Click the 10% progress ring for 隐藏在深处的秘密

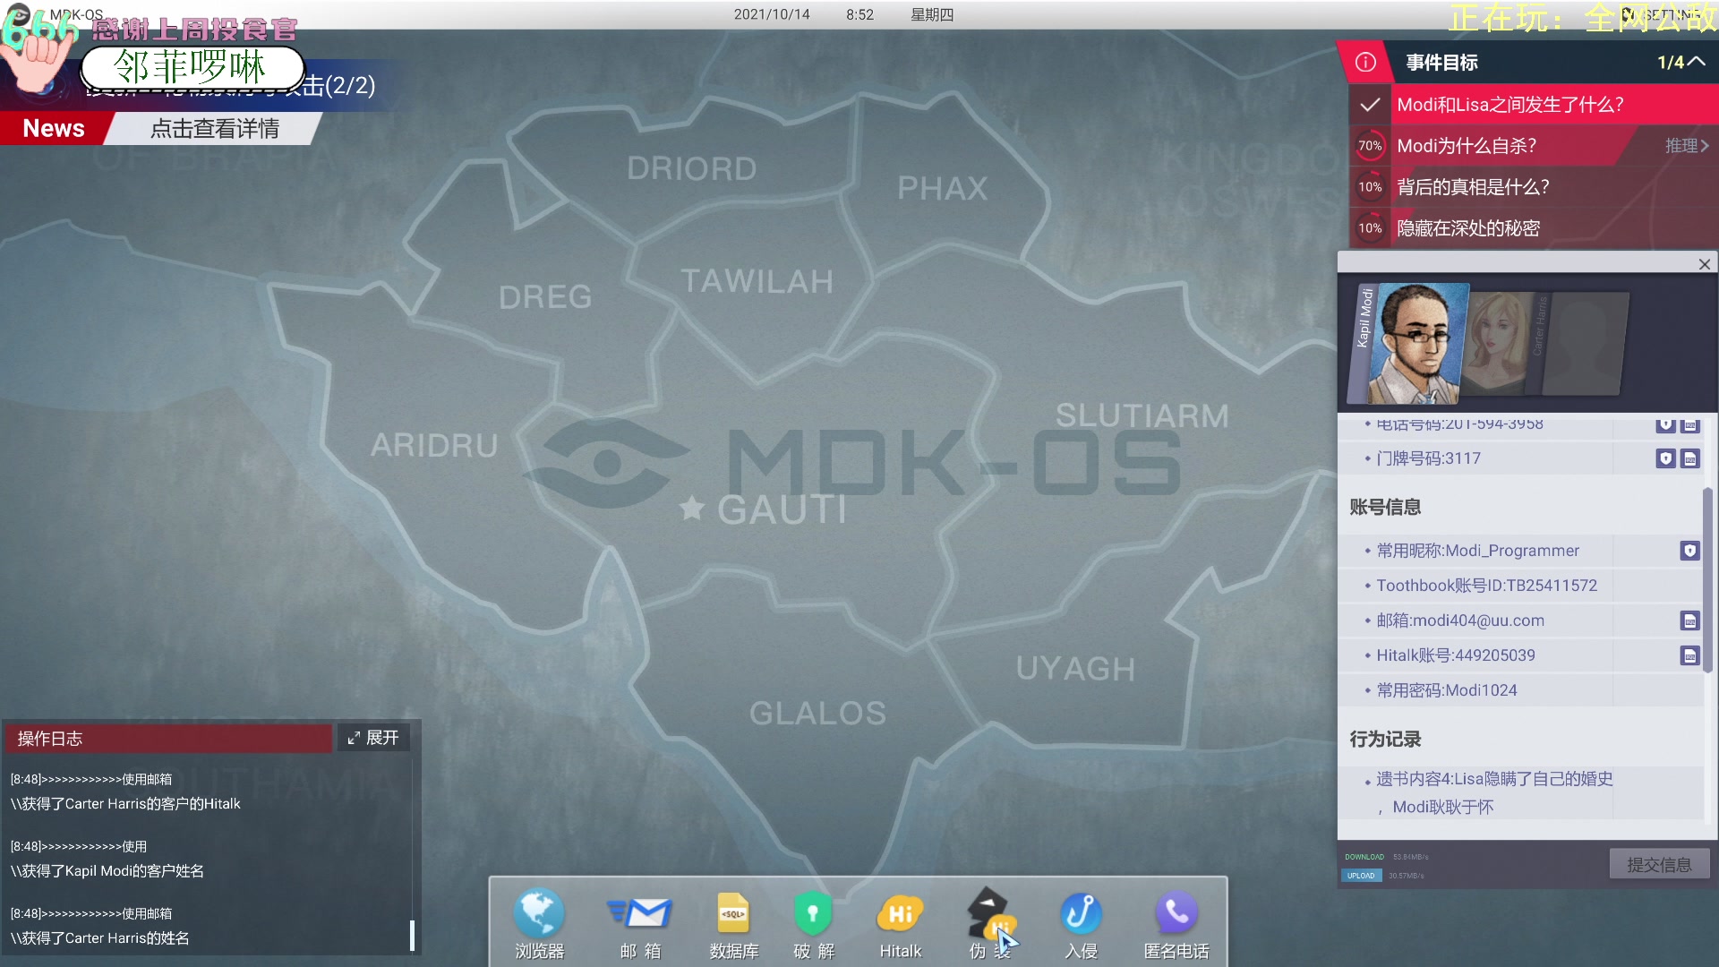tap(1370, 228)
